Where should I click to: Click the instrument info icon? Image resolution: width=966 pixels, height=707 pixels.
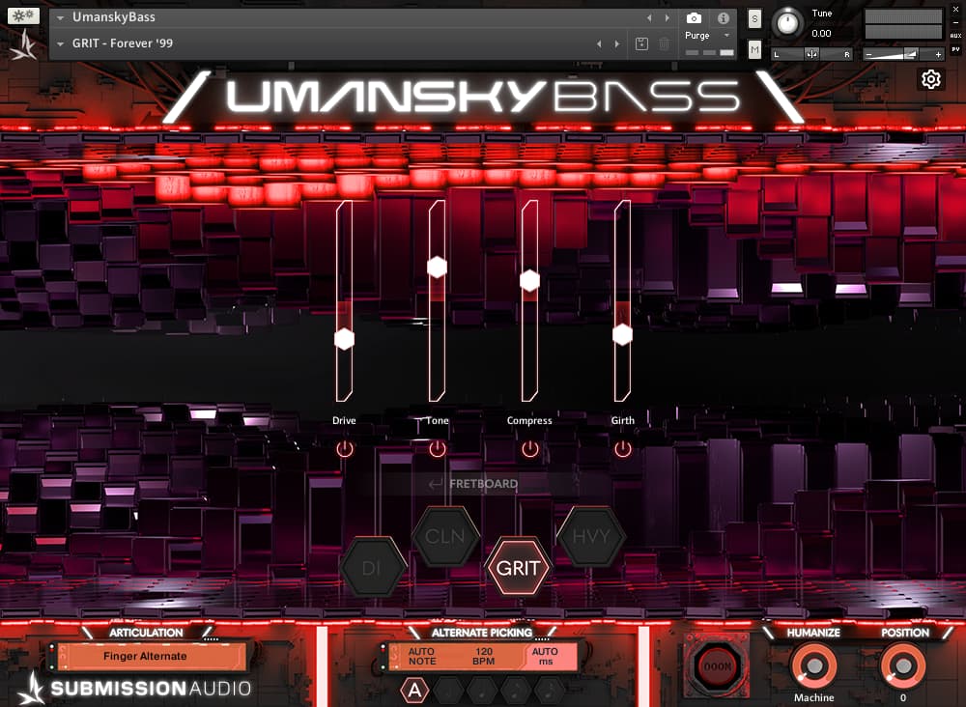(x=722, y=16)
